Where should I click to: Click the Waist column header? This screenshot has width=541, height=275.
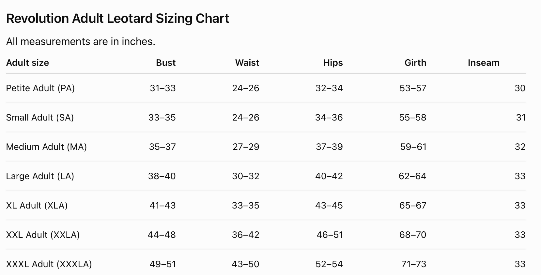(x=247, y=63)
